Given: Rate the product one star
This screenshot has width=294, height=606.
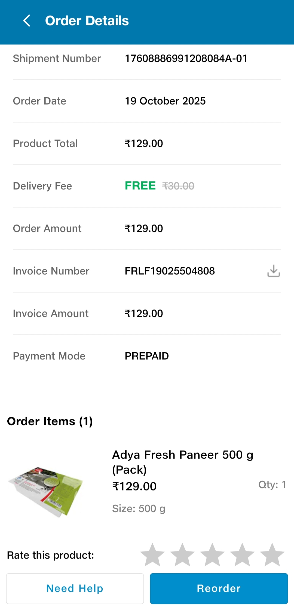Looking at the screenshot, I should point(152,555).
